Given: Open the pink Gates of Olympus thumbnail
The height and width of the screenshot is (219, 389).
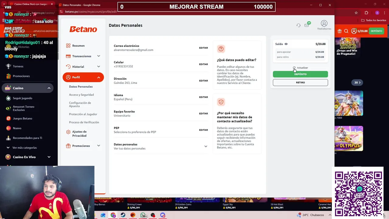Looking at the screenshot, I should click(349, 138).
